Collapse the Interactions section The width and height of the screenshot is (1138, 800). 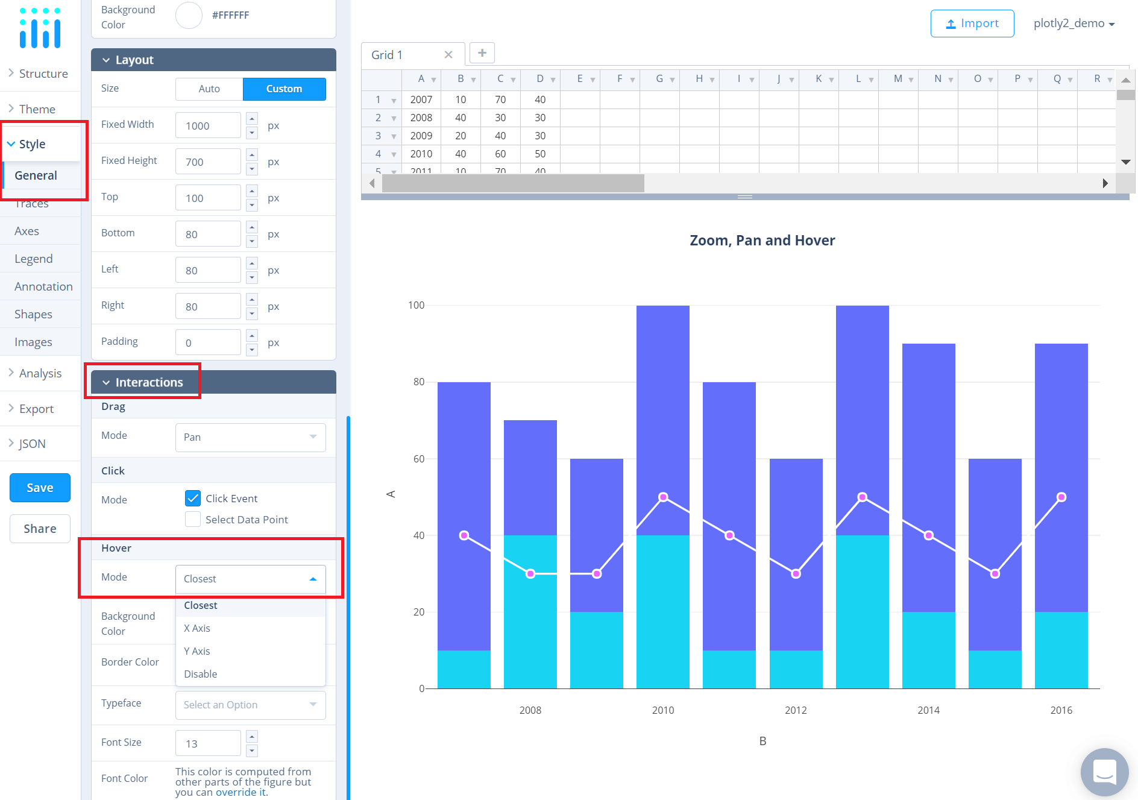pos(213,382)
